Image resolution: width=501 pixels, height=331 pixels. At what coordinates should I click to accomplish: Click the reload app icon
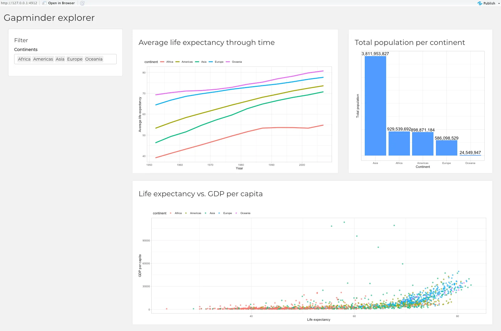pyautogui.click(x=82, y=3)
